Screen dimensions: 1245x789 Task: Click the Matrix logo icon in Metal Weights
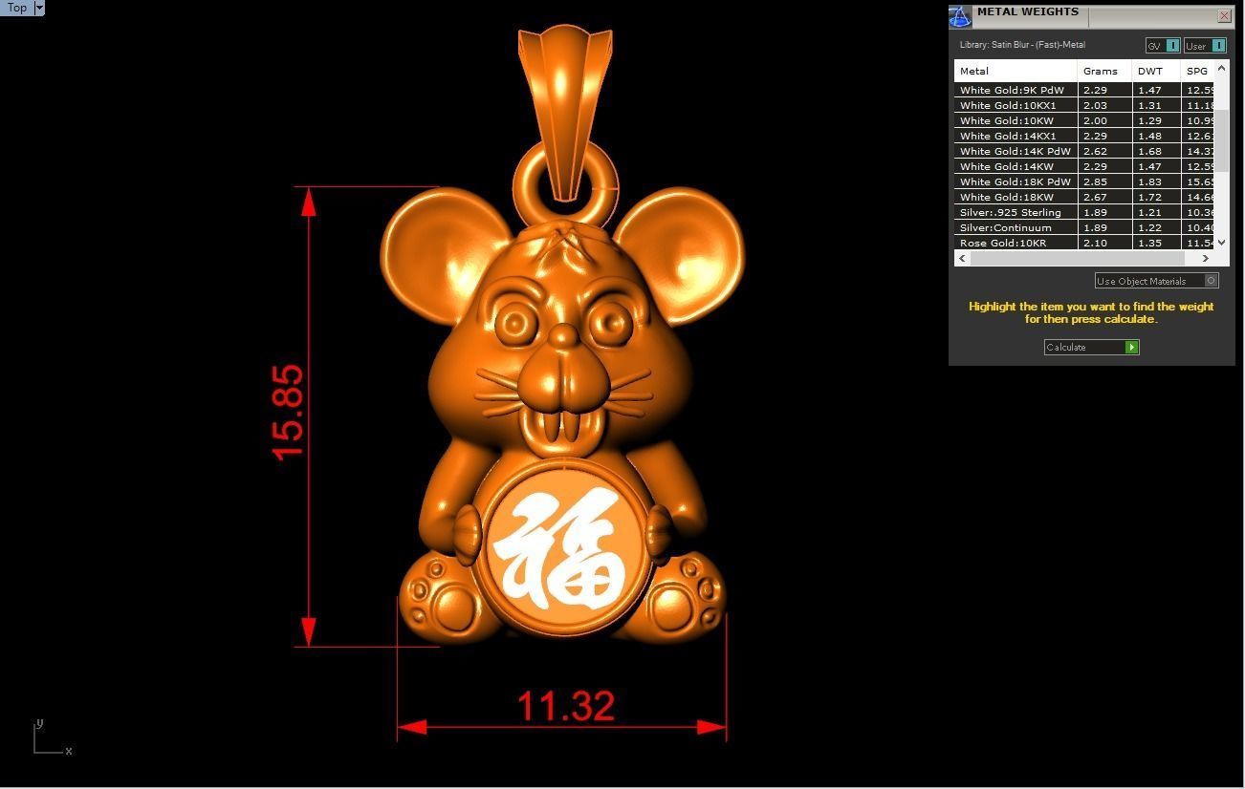coord(960,16)
